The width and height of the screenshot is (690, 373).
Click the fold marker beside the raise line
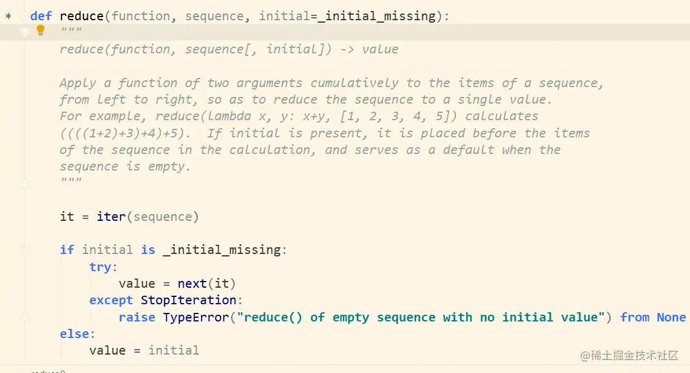click(25, 317)
